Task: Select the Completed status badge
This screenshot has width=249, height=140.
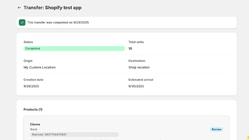Action: pos(74,49)
